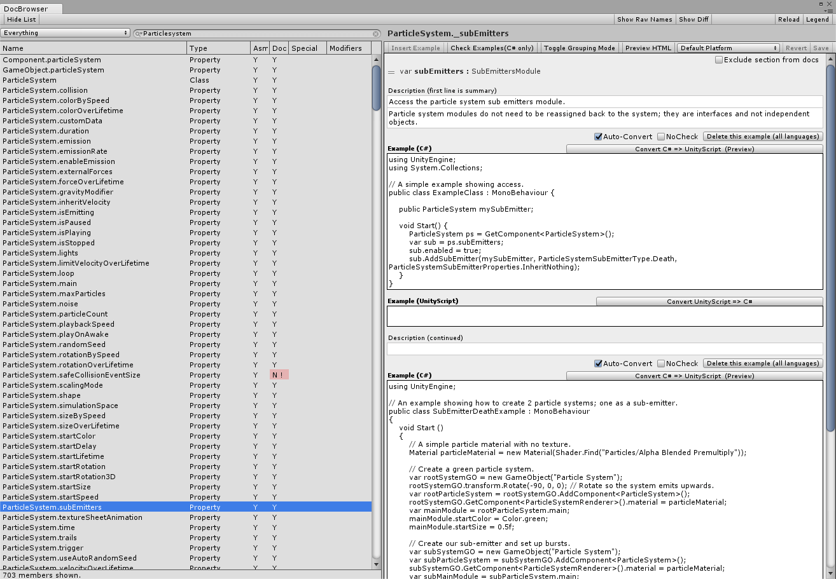Click the Asm column header

click(260, 48)
